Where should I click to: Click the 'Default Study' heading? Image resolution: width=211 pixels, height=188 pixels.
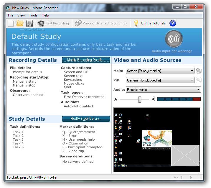pos(36,36)
